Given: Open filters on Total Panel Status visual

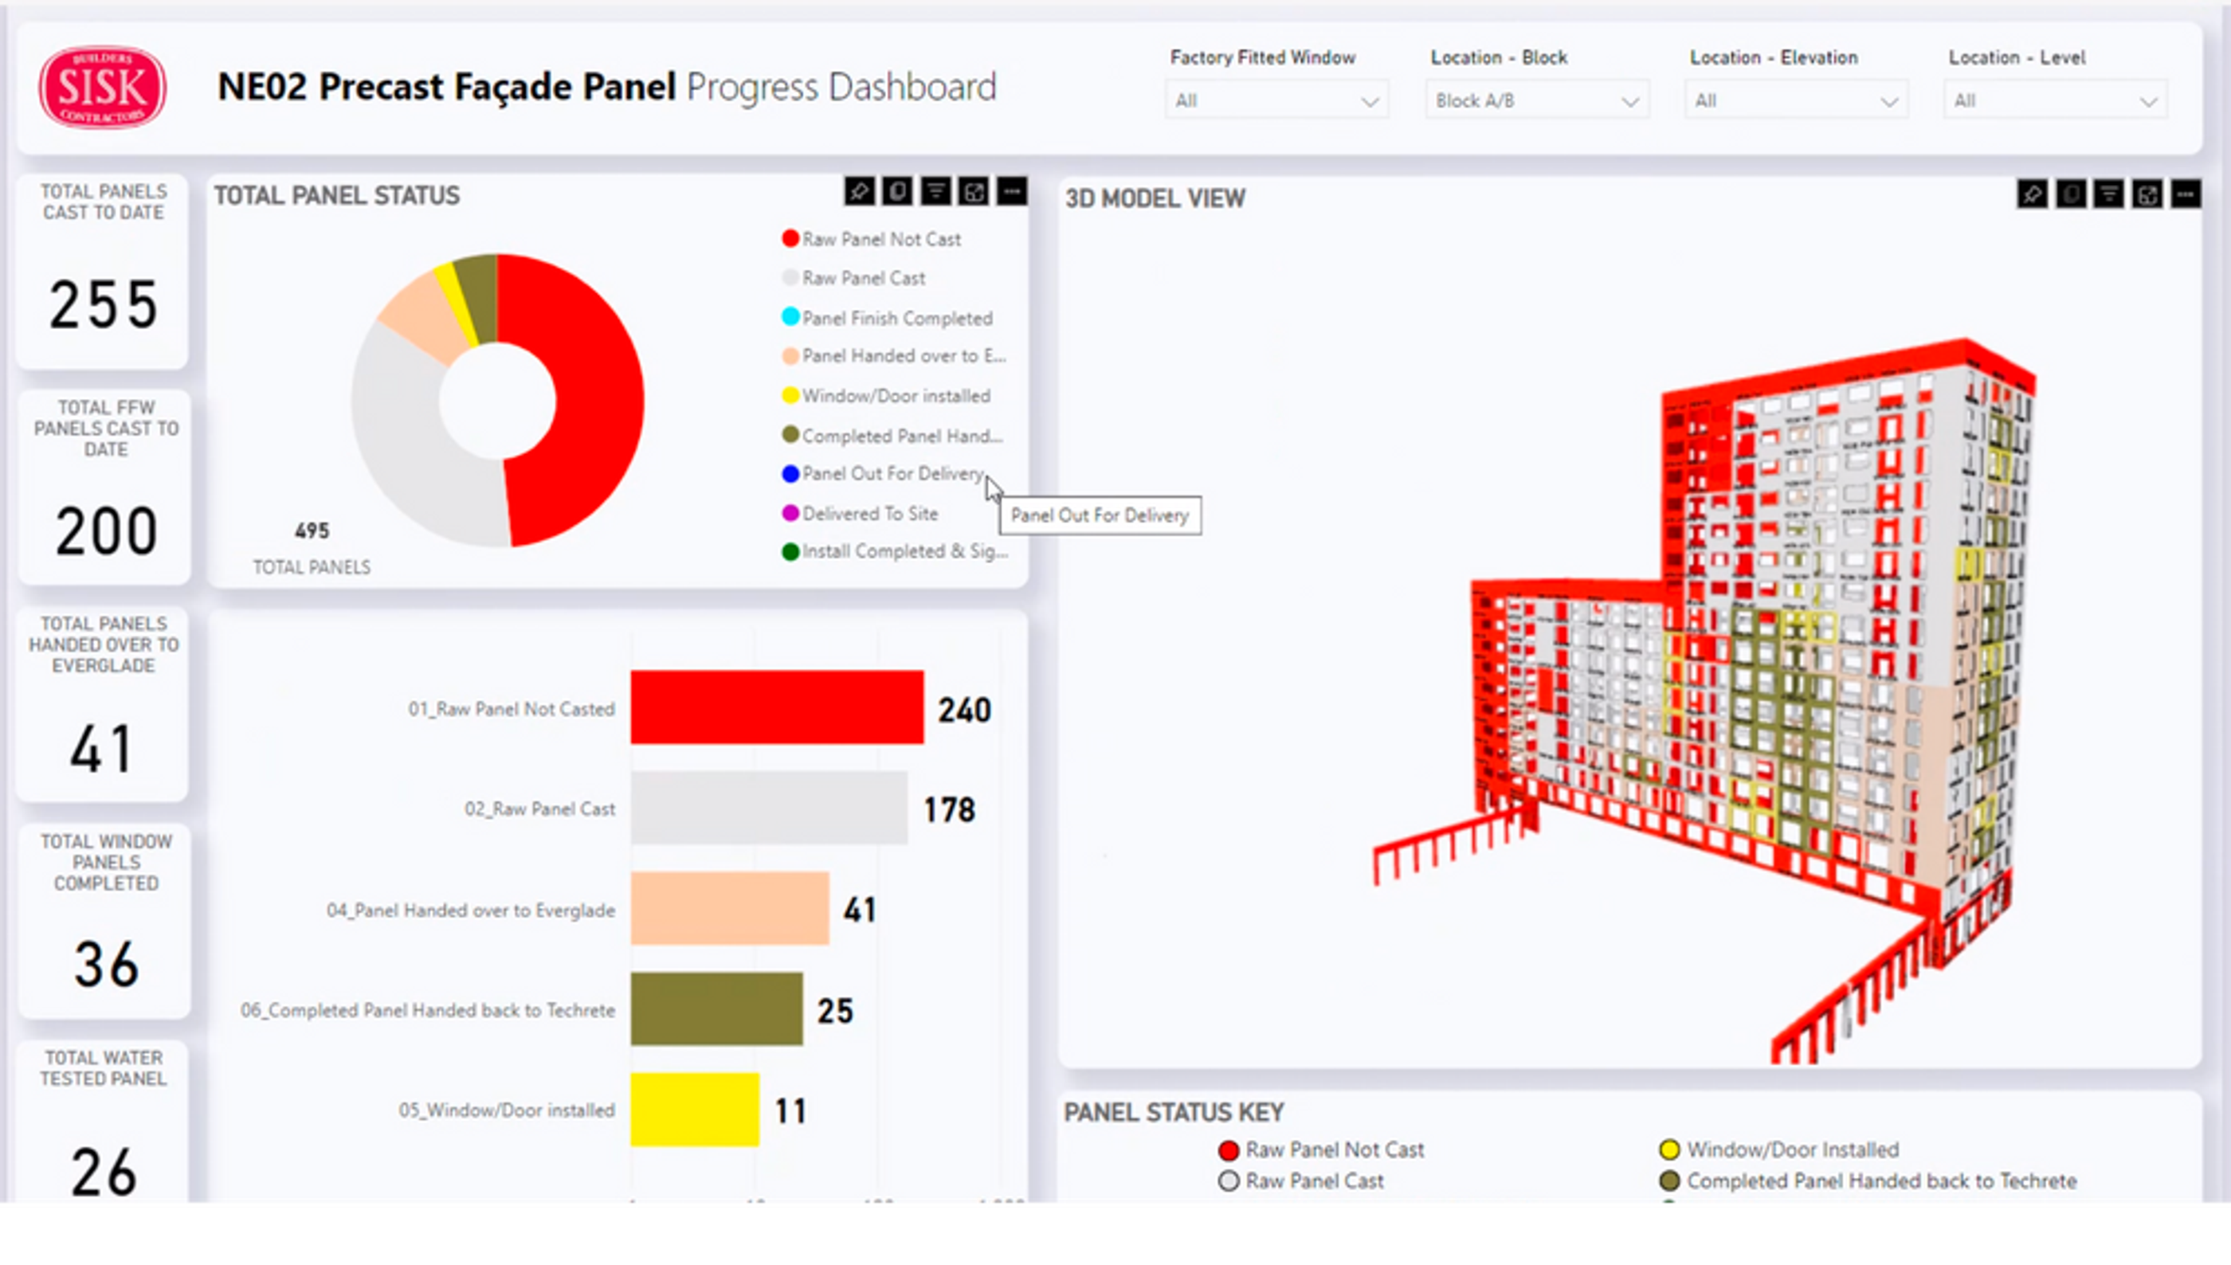Looking at the screenshot, I should pos(935,191).
